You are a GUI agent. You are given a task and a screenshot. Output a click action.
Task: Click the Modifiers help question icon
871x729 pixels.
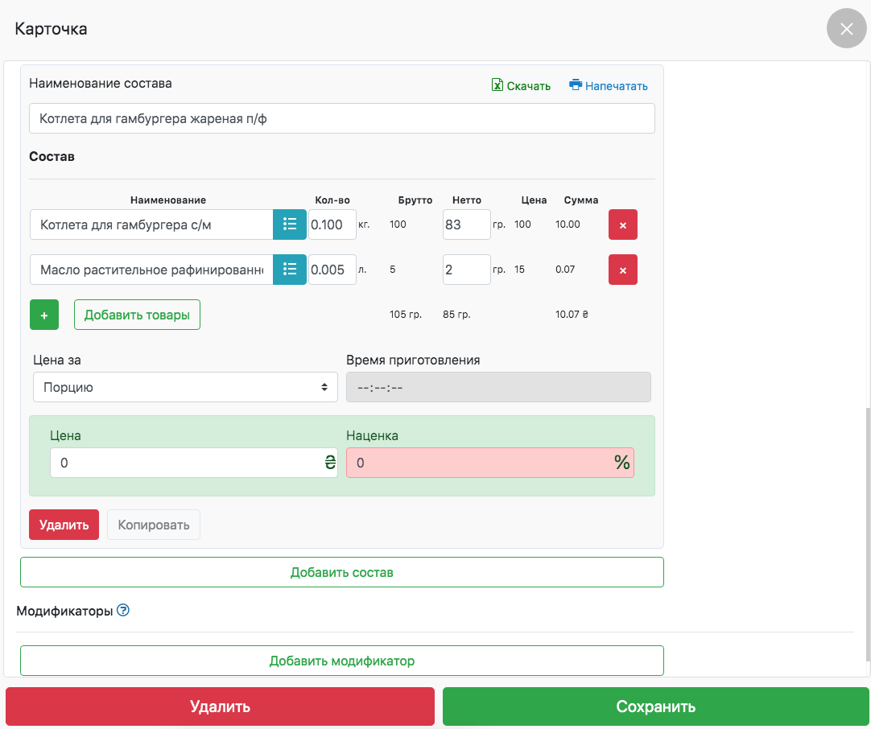tap(123, 611)
